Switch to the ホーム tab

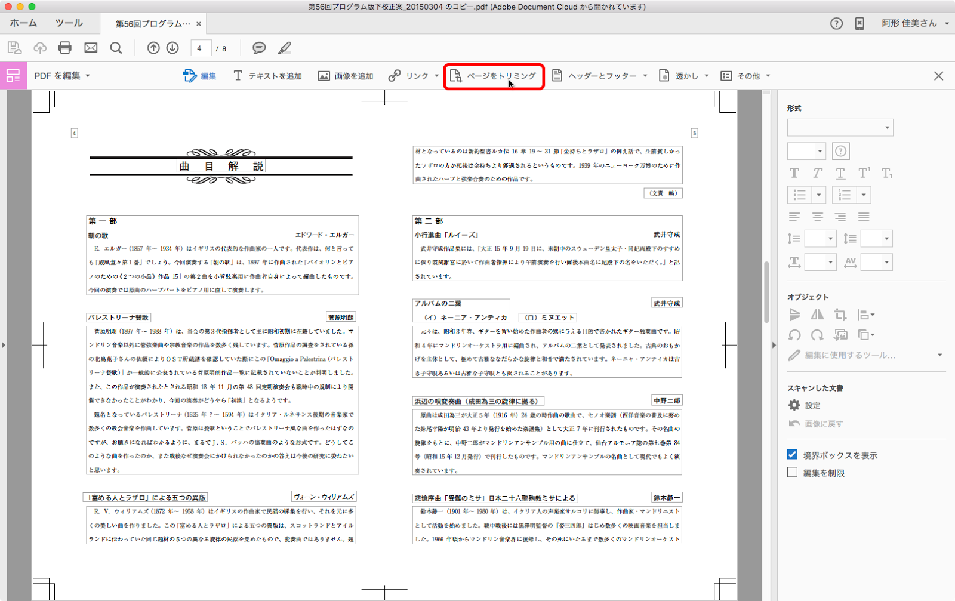pyautogui.click(x=23, y=23)
